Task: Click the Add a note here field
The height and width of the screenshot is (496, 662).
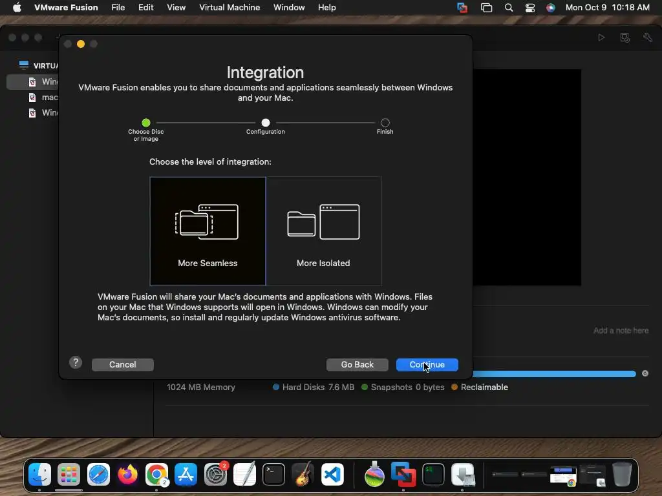Action: tap(621, 331)
